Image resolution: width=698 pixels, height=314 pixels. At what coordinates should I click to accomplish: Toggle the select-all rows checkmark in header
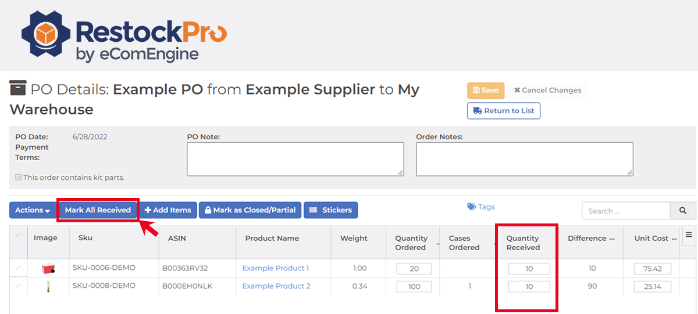pyautogui.click(x=17, y=234)
